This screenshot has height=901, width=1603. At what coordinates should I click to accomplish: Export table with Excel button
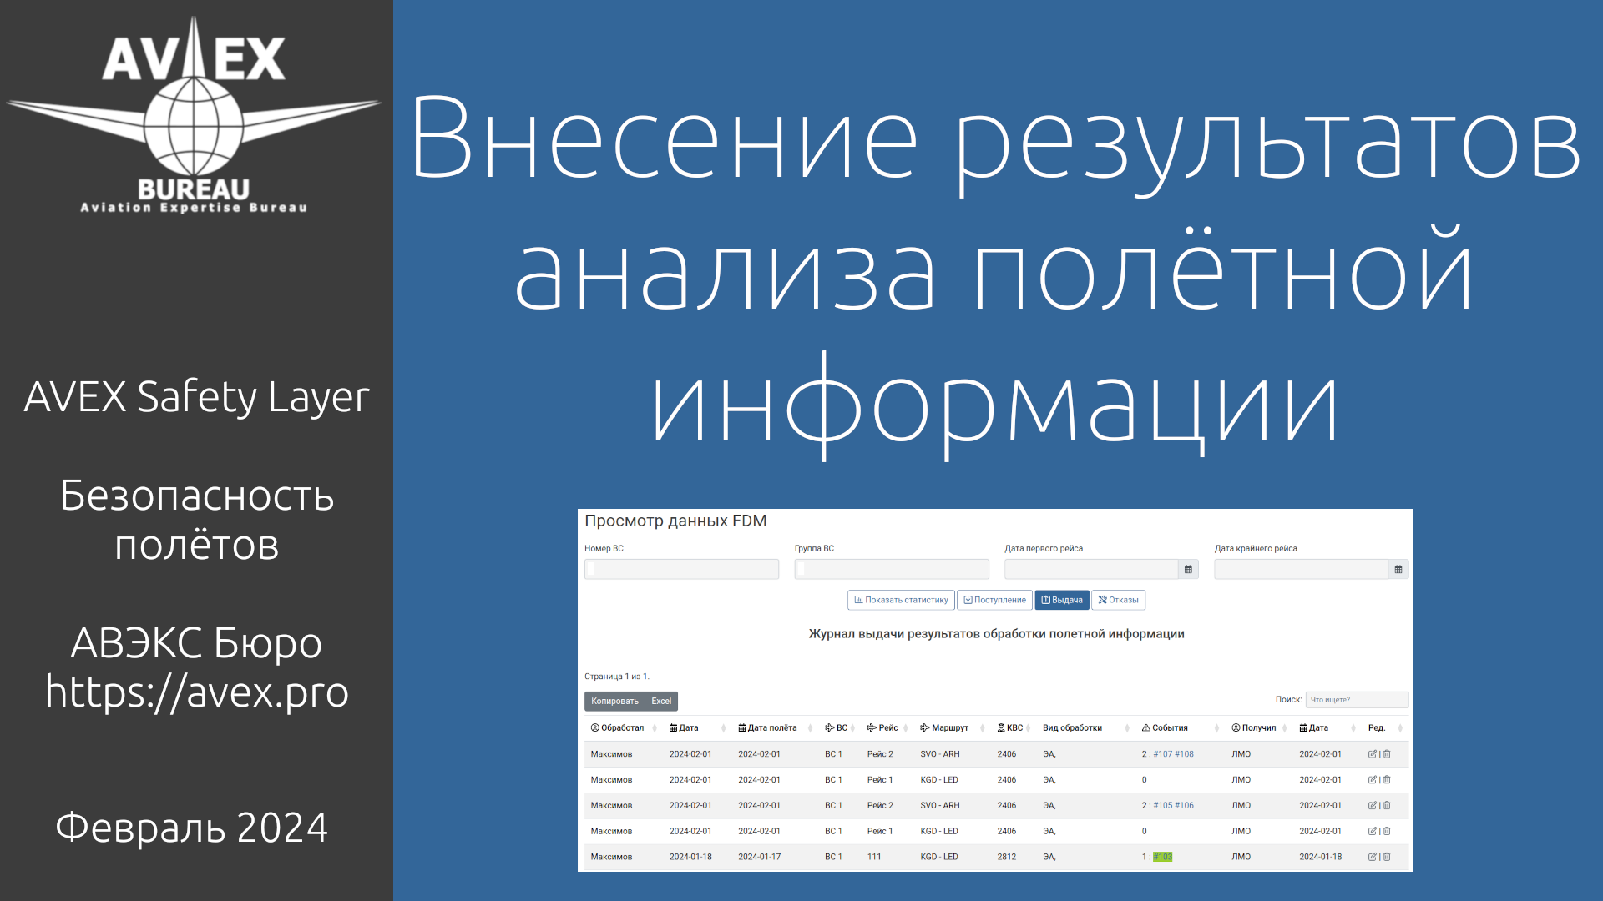coord(661,702)
